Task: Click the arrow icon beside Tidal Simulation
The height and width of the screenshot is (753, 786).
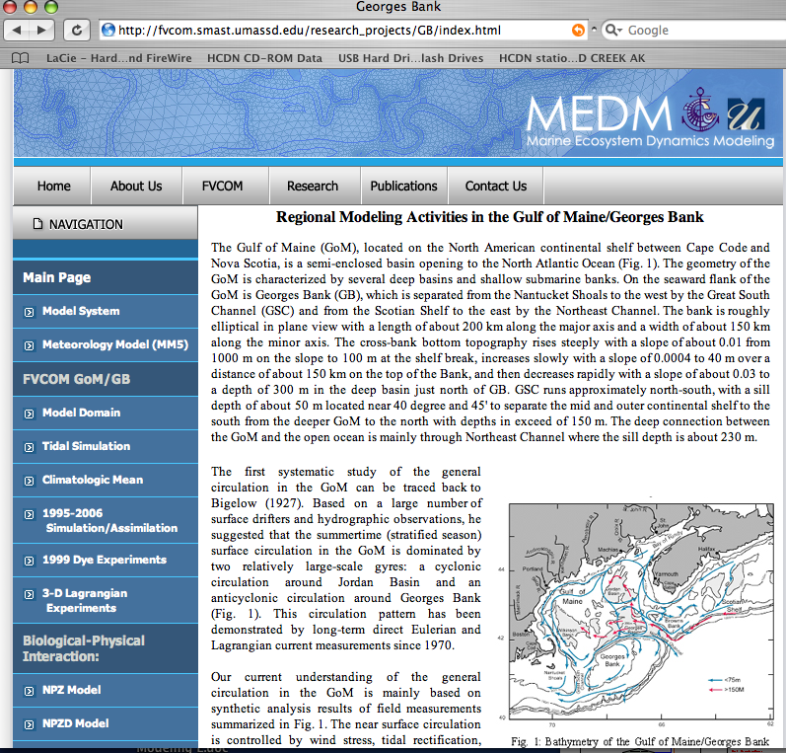Action: [29, 447]
